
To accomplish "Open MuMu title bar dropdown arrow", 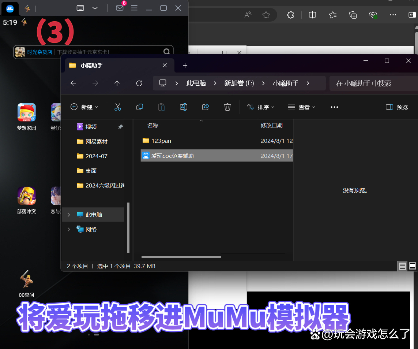I will click(x=95, y=8).
